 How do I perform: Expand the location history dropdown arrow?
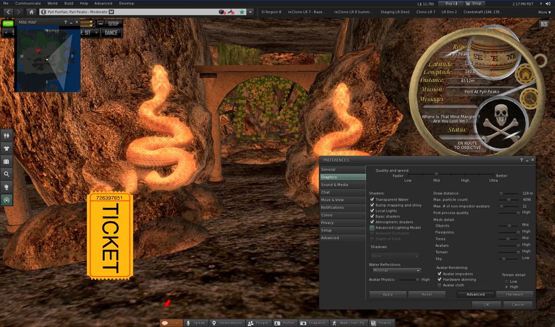click(x=250, y=12)
